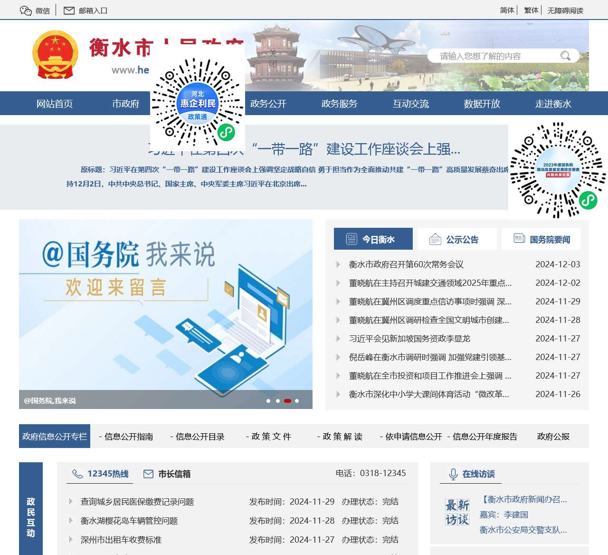This screenshot has width=608, height=555.
Task: Click the 国务院要闻 tab newspaper icon
Action: click(x=519, y=239)
